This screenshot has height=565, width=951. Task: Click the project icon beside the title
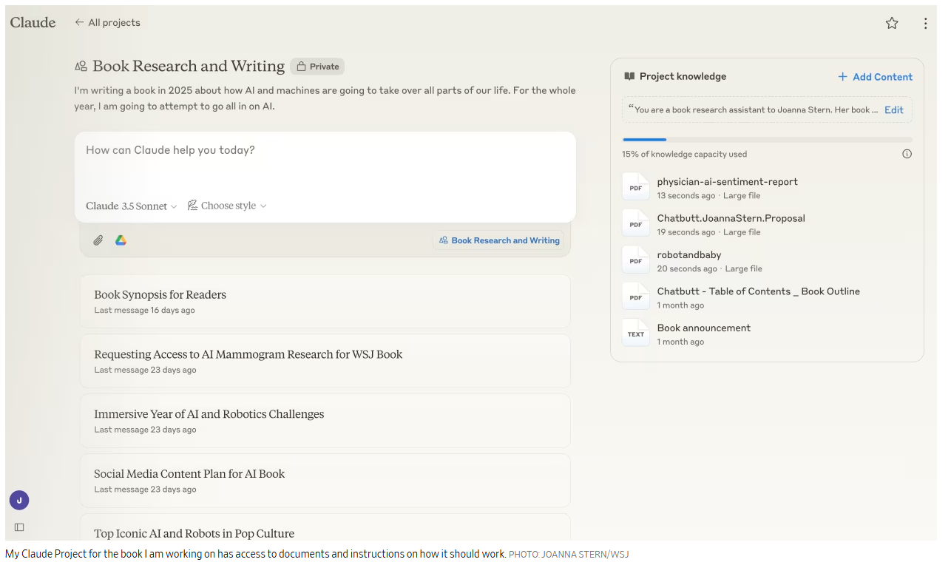point(81,67)
